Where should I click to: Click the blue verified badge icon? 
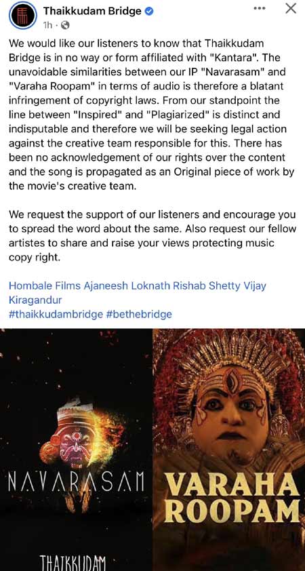tap(149, 12)
